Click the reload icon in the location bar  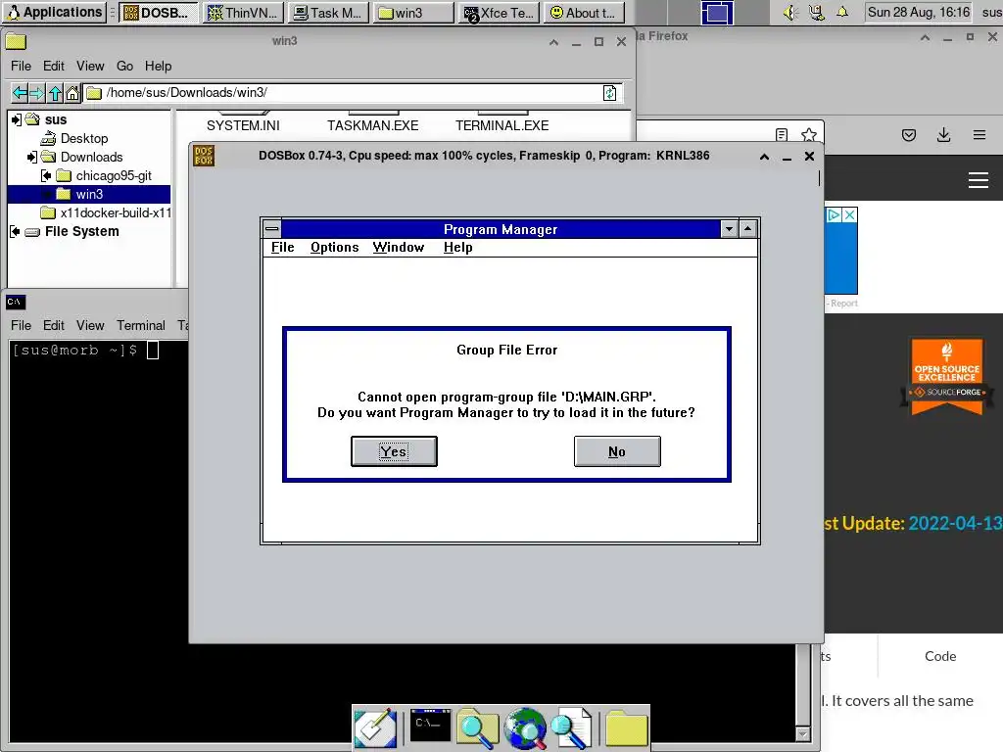609,93
